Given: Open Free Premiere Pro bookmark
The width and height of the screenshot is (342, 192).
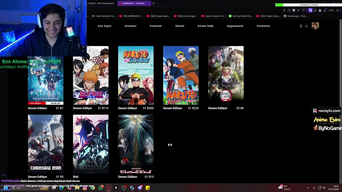Looking at the screenshot, I should pos(103,16).
